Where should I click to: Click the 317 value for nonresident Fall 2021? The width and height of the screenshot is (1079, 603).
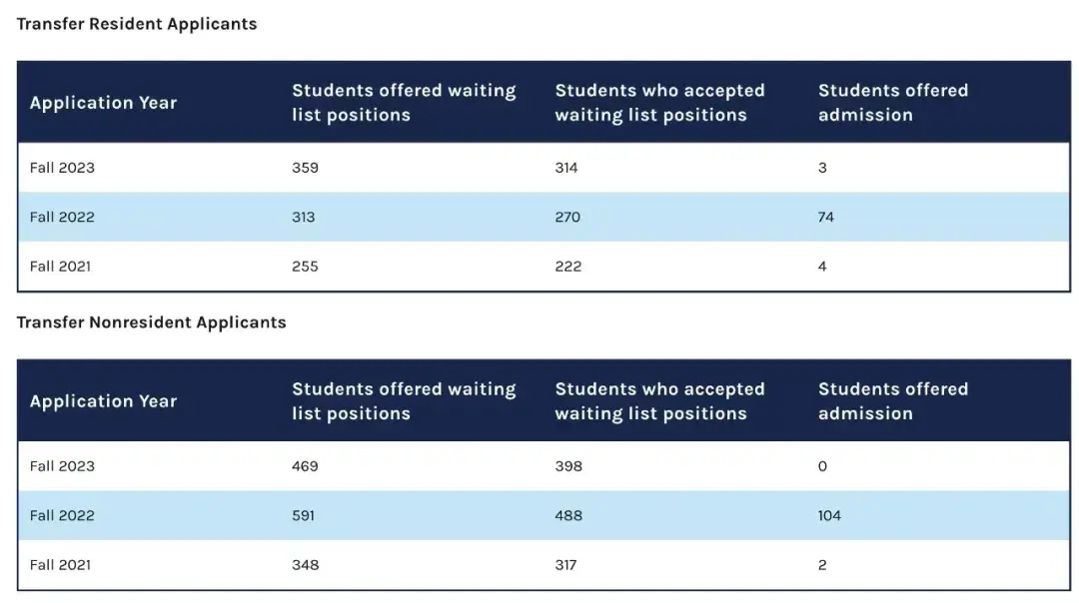pyautogui.click(x=566, y=565)
